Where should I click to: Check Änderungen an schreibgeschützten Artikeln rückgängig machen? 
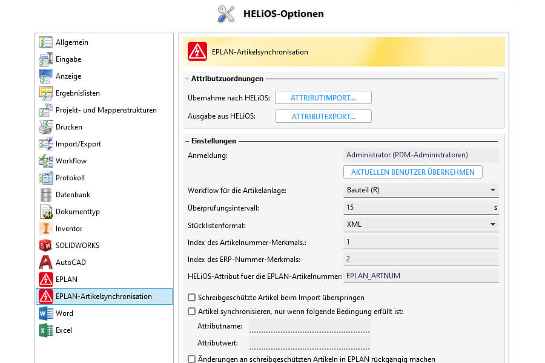tap(191, 359)
